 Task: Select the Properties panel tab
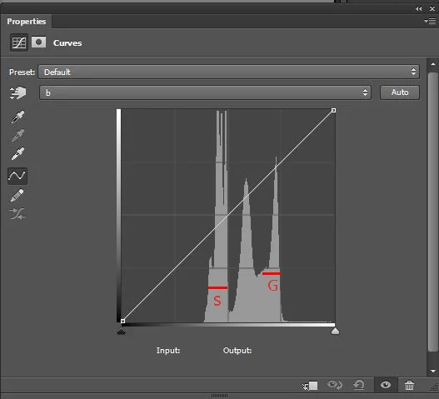(27, 22)
